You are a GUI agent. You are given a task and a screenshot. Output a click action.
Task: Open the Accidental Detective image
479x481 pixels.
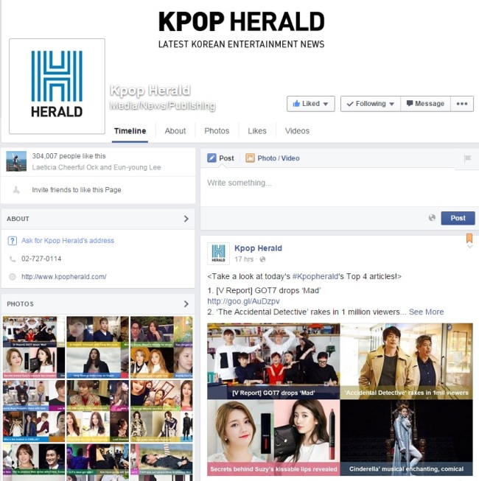(x=407, y=361)
